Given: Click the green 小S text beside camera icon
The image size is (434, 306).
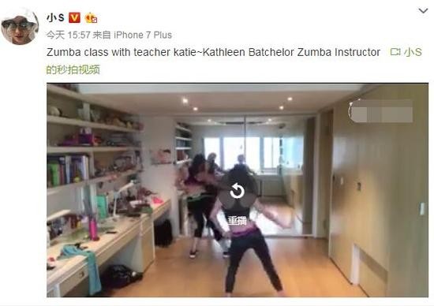Looking at the screenshot, I should 413,52.
